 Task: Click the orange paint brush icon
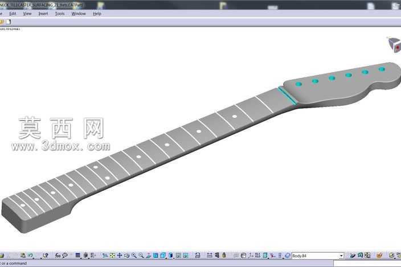point(379,255)
